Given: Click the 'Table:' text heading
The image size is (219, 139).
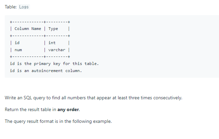Looking at the screenshot, I should click(11, 7).
